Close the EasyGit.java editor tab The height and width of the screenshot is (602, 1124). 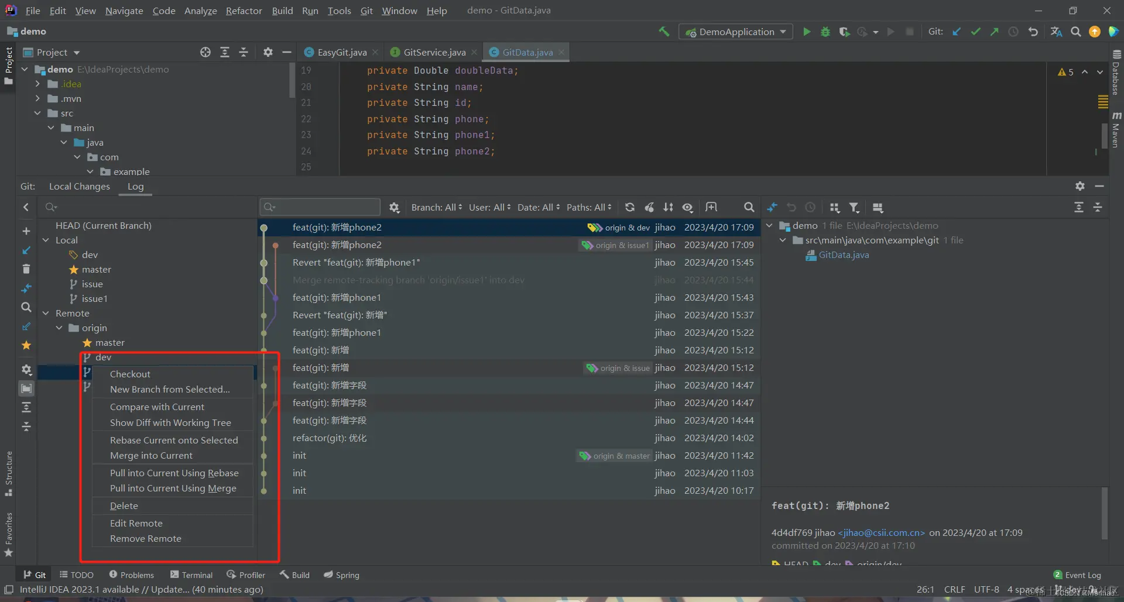coord(375,52)
